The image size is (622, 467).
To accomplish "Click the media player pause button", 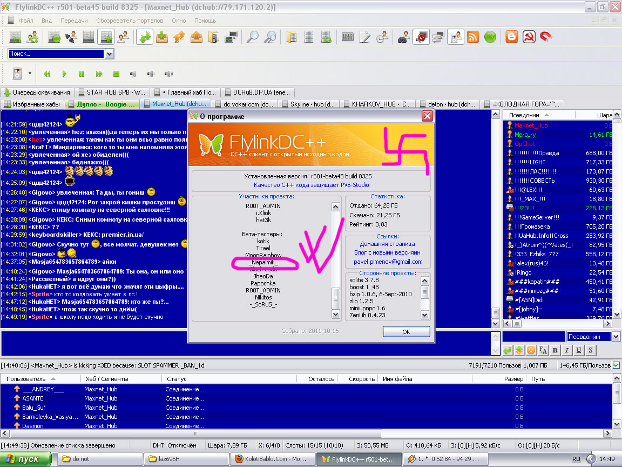I will click(x=82, y=74).
